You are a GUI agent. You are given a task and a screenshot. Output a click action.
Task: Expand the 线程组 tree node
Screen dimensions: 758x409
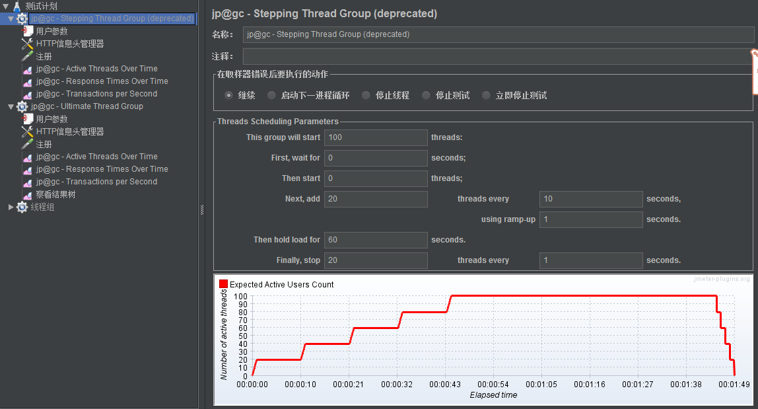coord(11,207)
